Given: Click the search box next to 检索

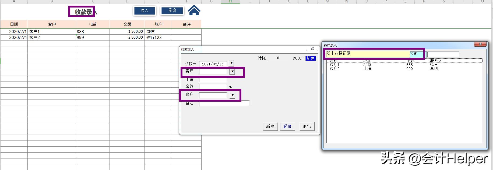Looking at the screenshot, I should 443,54.
